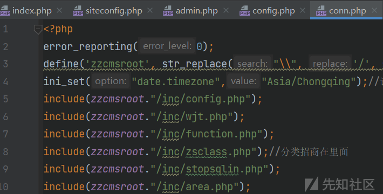
Task: Click the PHP file icon on admin.php tab
Action: [x=168, y=11]
